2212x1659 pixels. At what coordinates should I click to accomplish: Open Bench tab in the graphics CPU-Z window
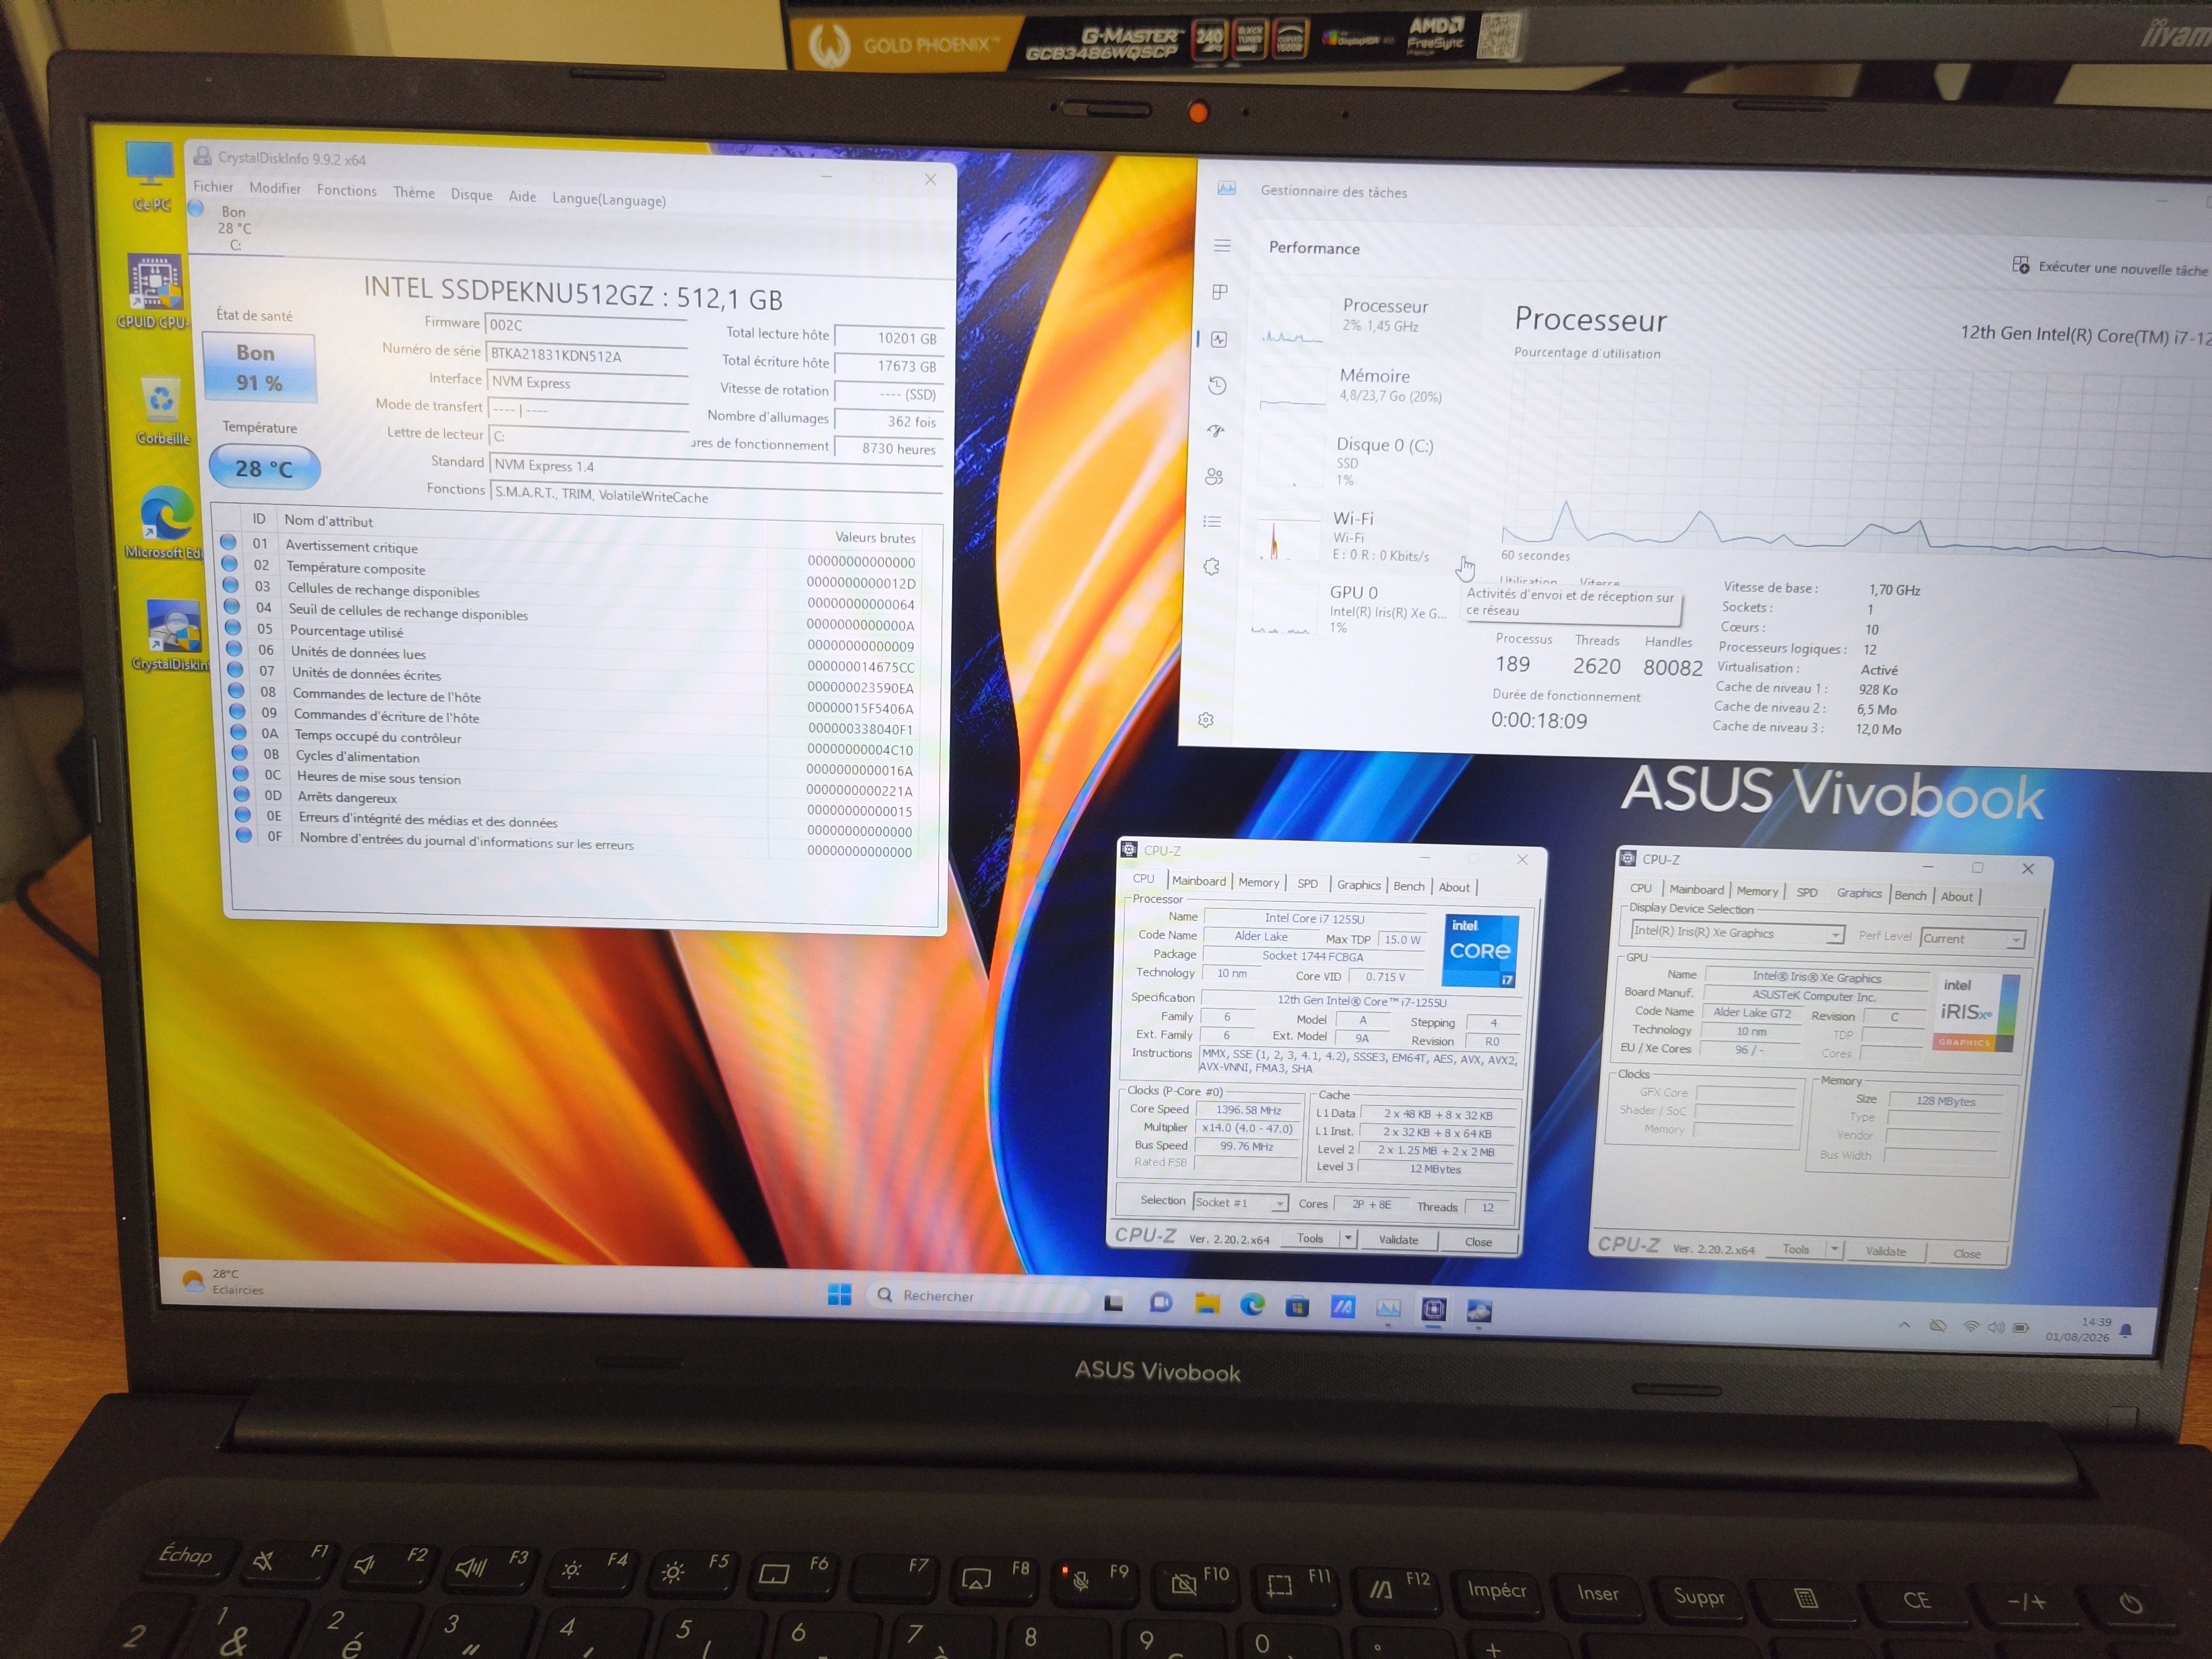pyautogui.click(x=1910, y=895)
